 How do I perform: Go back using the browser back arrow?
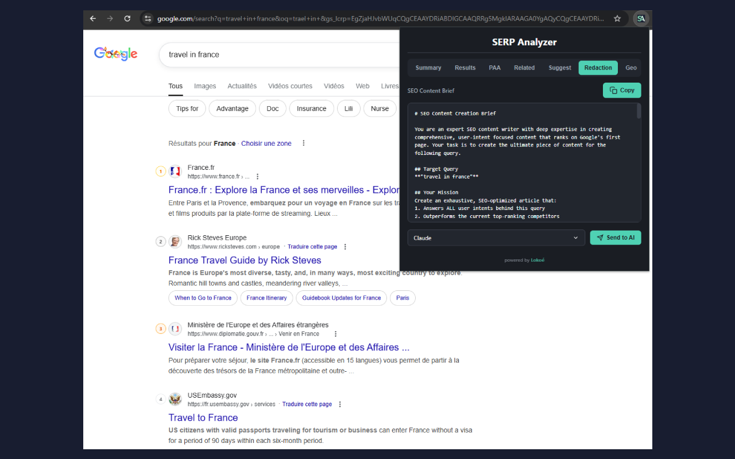(x=93, y=18)
